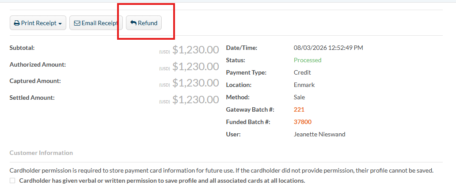The height and width of the screenshot is (192, 456).
Task: Click the Subtotal amount $1,230.00
Action: point(195,50)
